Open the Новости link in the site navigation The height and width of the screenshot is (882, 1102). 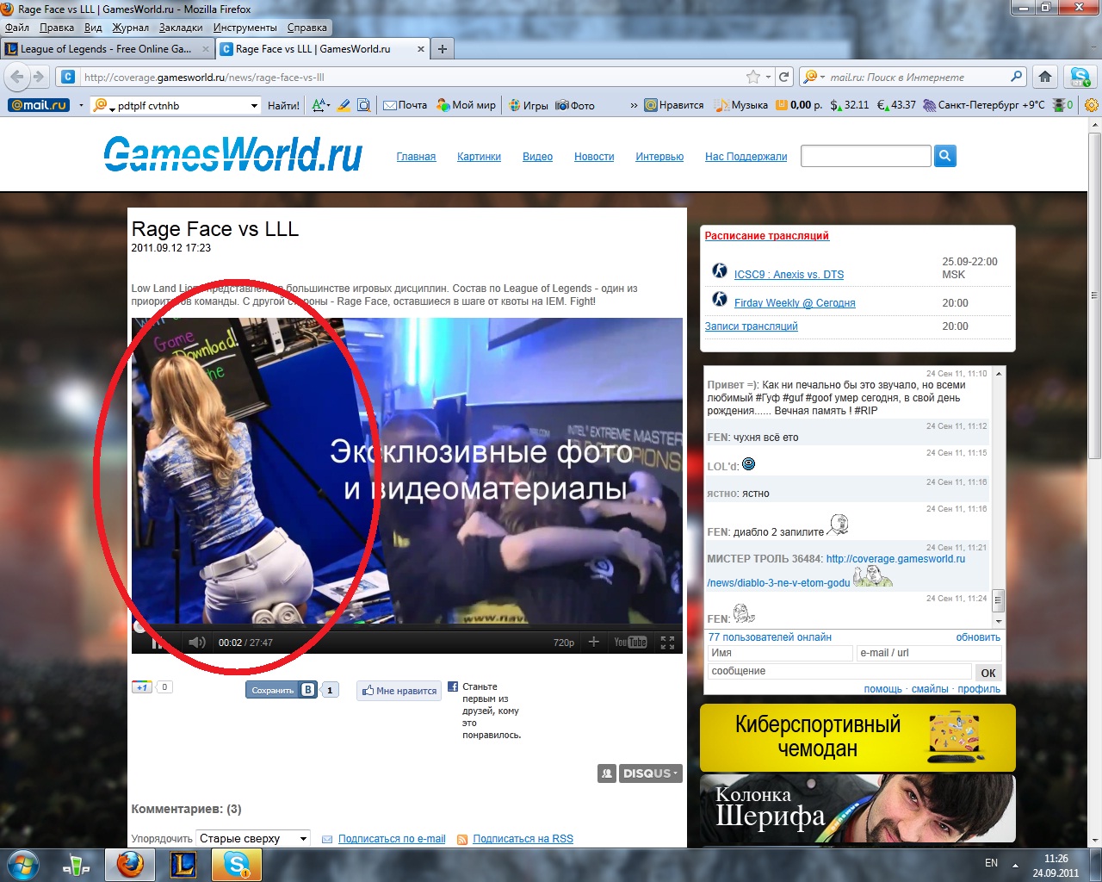click(594, 157)
